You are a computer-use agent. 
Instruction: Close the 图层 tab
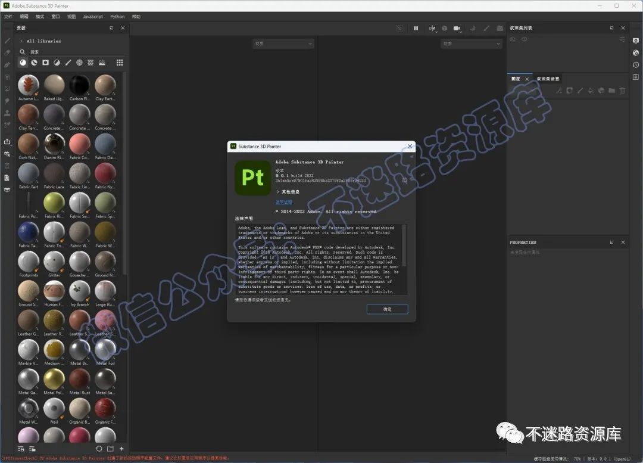pyautogui.click(x=527, y=79)
